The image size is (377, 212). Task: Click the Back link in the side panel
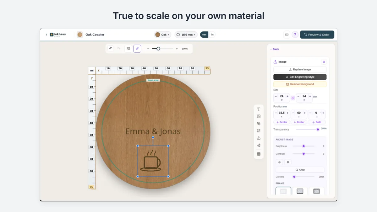pos(275,49)
